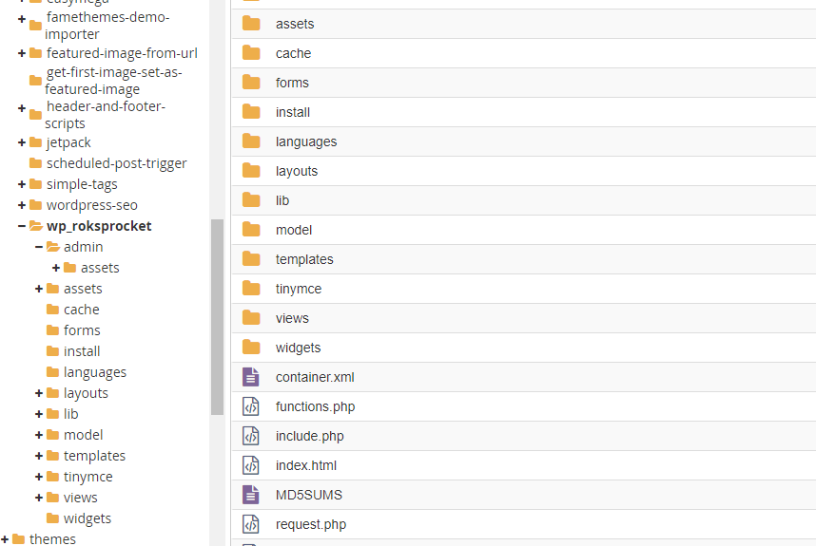Click the open folder icon beside admin
The image size is (816, 546).
(53, 247)
